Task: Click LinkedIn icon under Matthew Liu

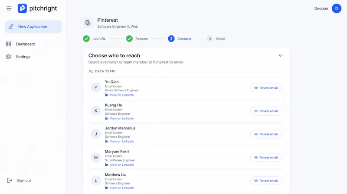Action: coord(107,188)
